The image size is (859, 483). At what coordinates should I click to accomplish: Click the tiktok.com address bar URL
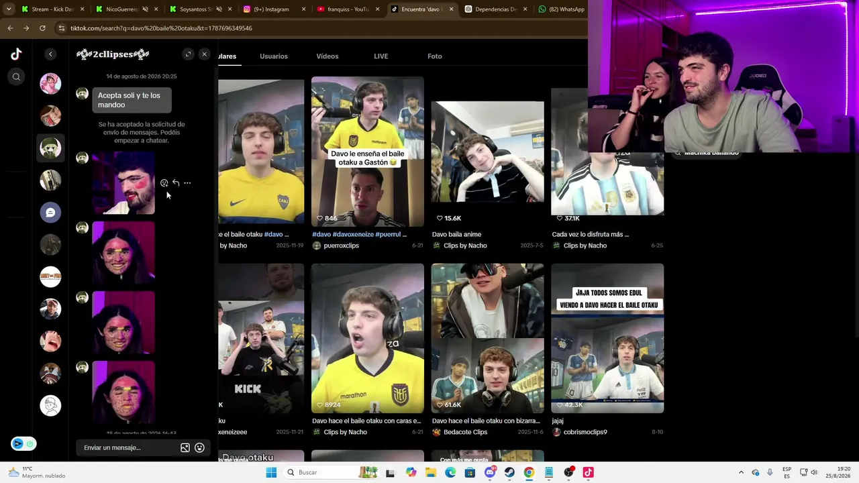(x=161, y=28)
